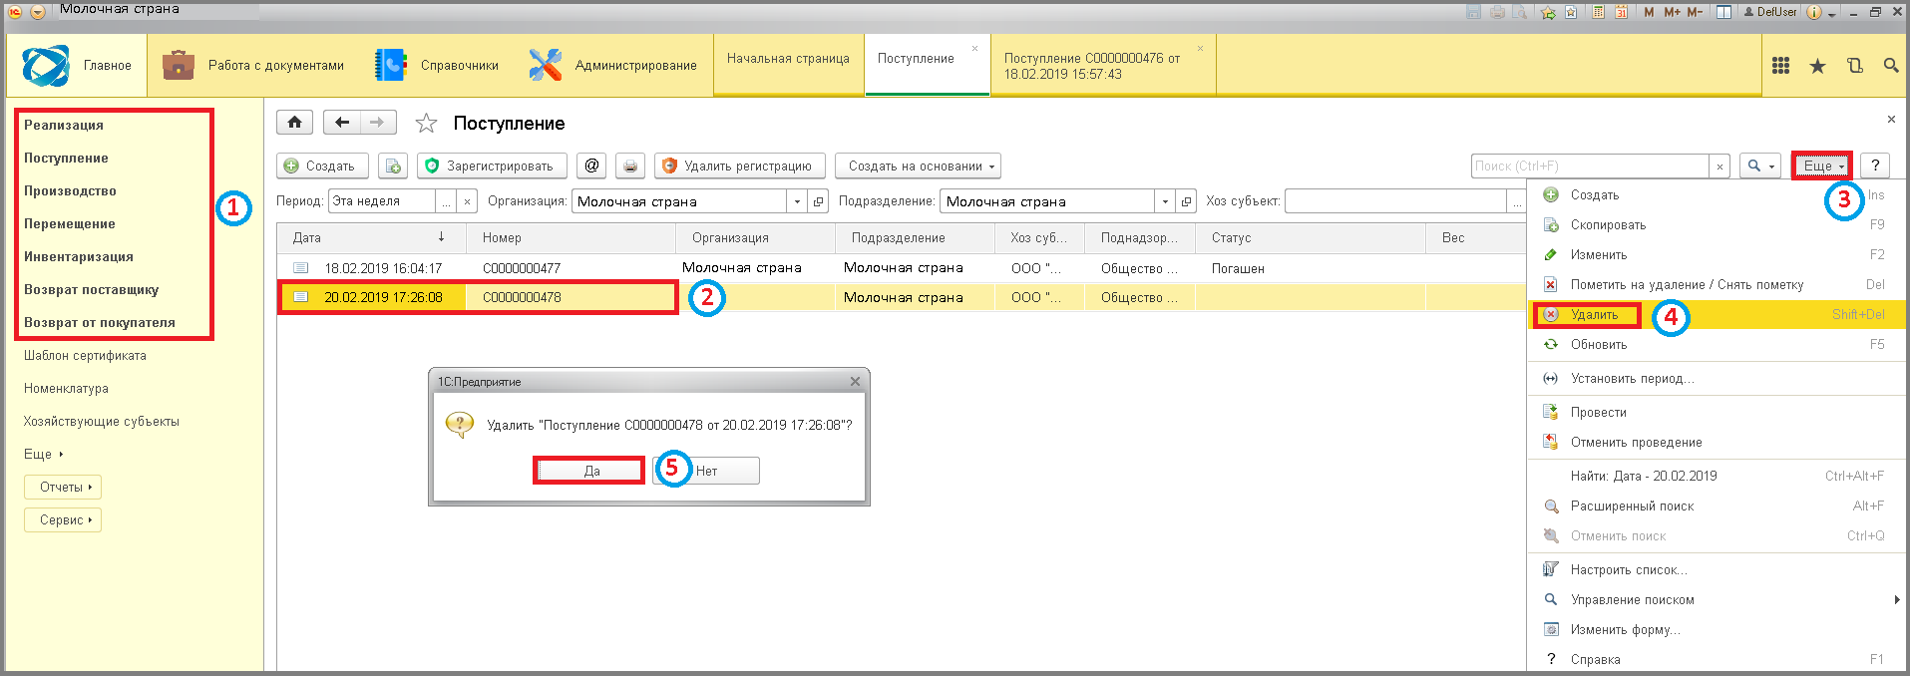Image resolution: width=1910 pixels, height=676 pixels.
Task: Expand the sidebar Еще submenu
Action: pyautogui.click(x=43, y=454)
